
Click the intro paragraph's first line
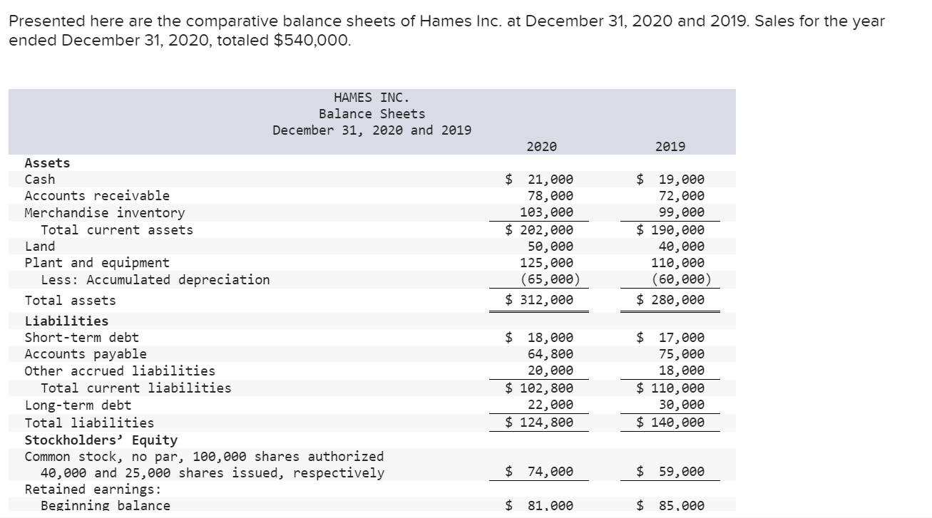pos(447,21)
